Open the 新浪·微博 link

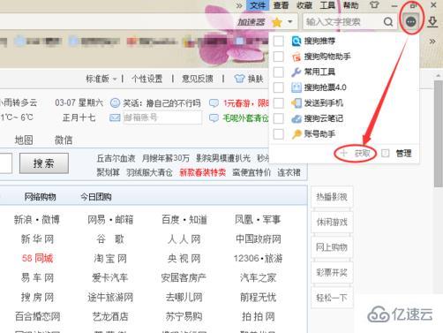[37, 220]
